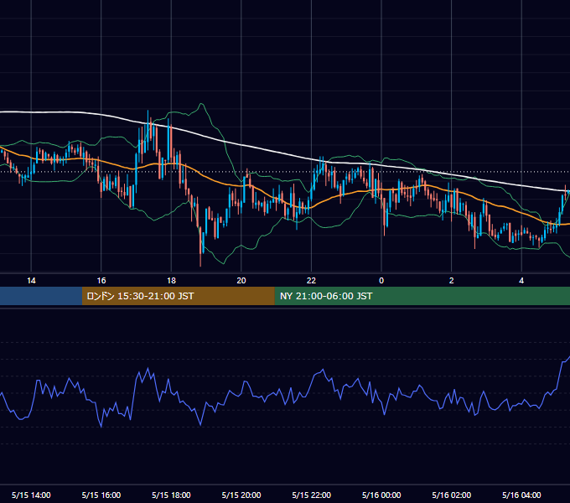Click the 20 hour label on upper time axis
The height and width of the screenshot is (503, 570).
point(241,281)
